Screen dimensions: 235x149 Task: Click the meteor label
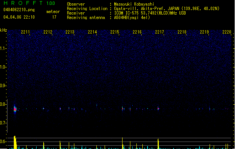tap(53, 12)
